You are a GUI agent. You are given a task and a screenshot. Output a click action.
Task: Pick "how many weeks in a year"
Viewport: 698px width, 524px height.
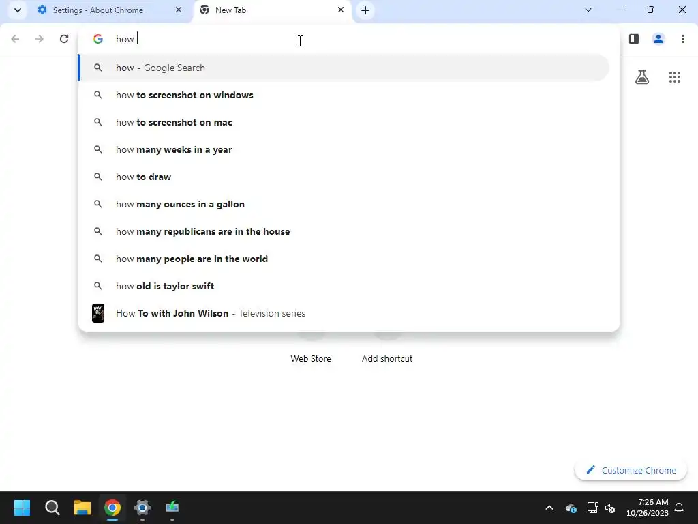pos(344,149)
